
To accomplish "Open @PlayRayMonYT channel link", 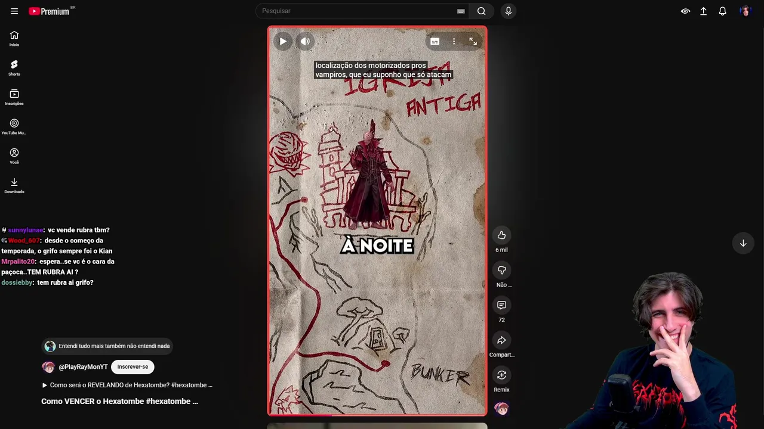I will [x=83, y=367].
